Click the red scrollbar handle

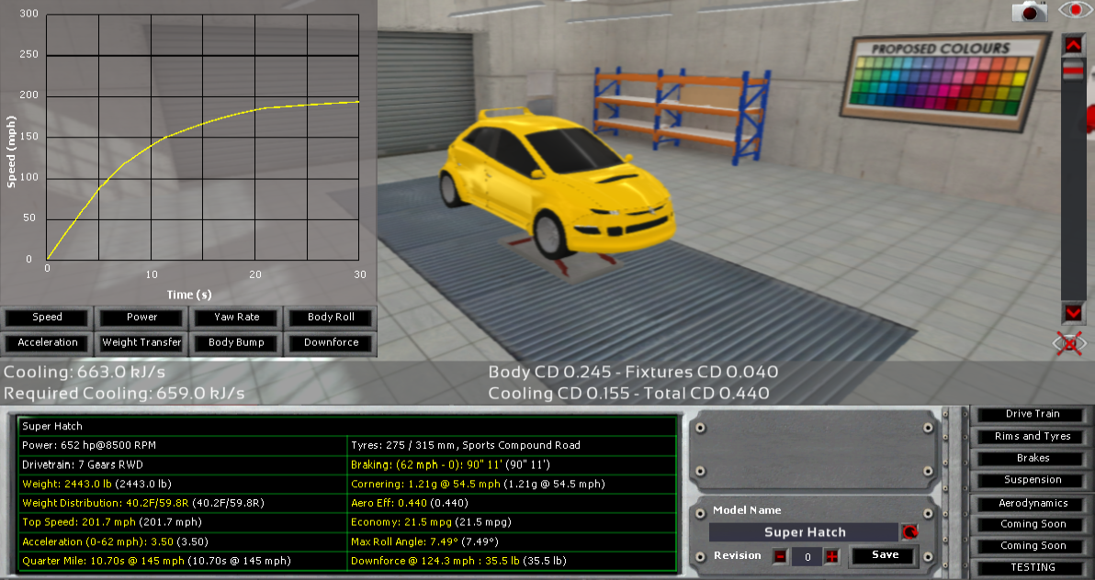pyautogui.click(x=1073, y=71)
